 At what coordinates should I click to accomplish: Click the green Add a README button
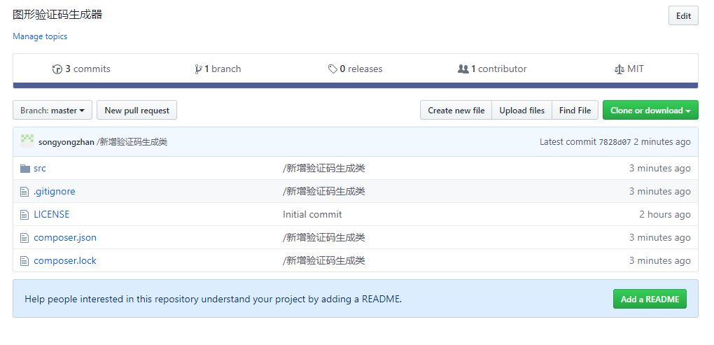tap(650, 300)
